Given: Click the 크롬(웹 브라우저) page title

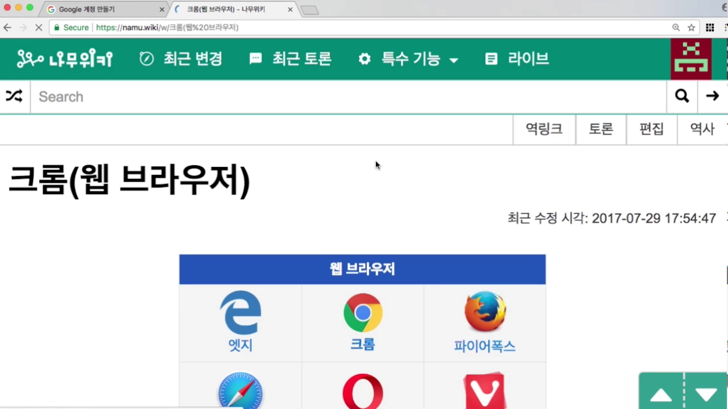Looking at the screenshot, I should tap(130, 180).
